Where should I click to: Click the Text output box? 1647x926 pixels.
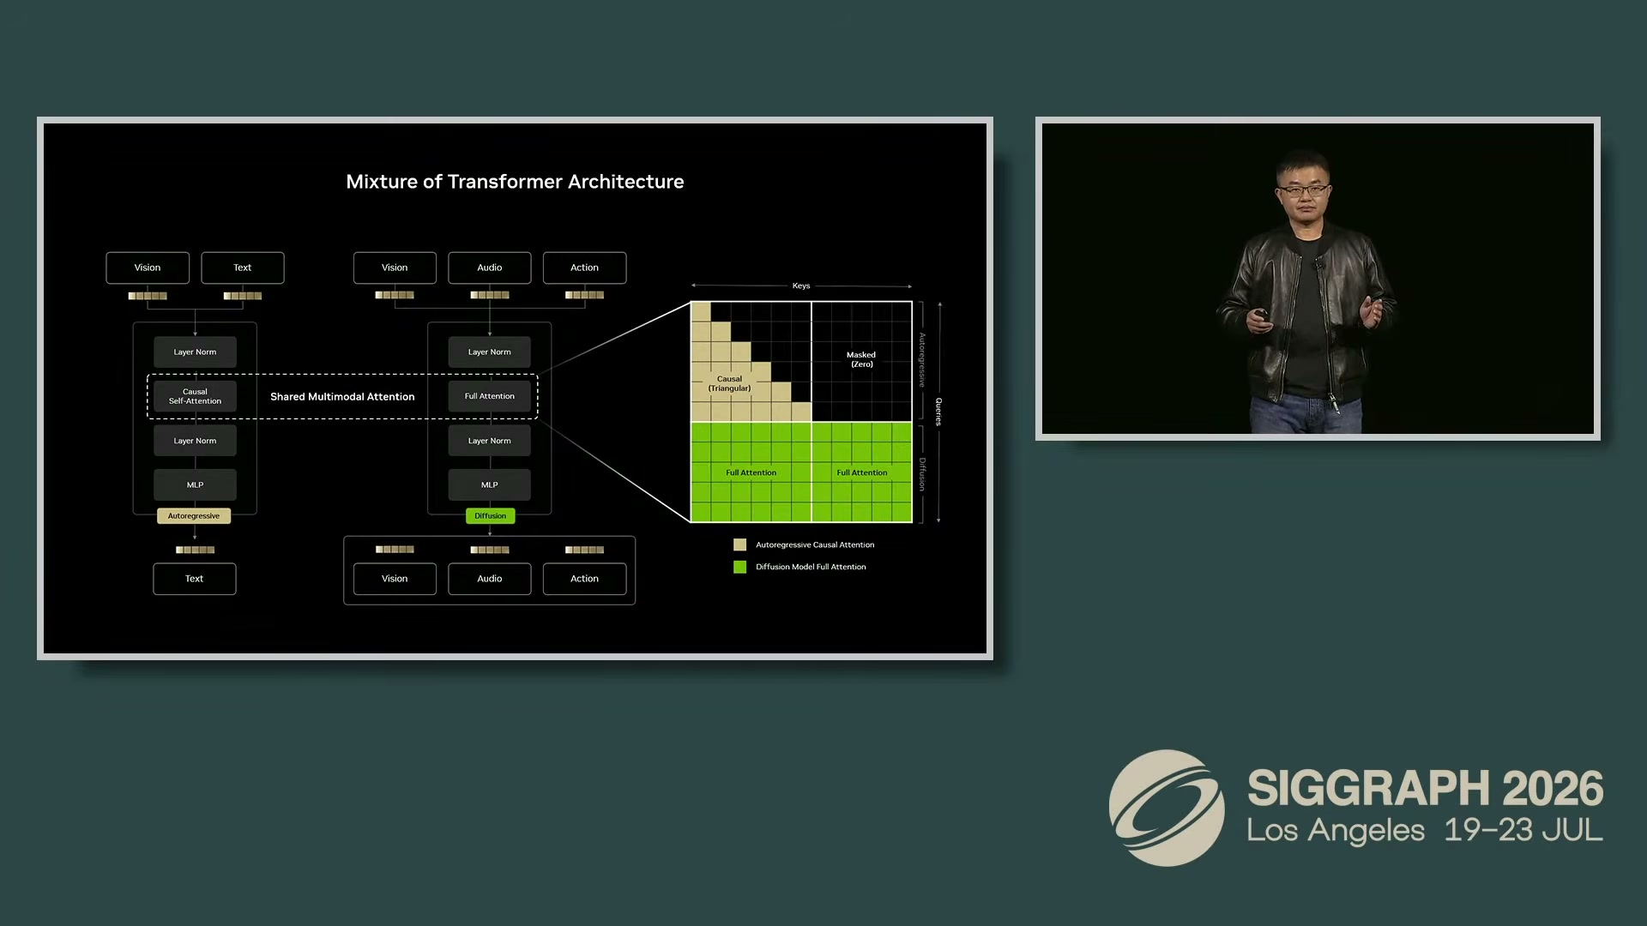pyautogui.click(x=195, y=579)
